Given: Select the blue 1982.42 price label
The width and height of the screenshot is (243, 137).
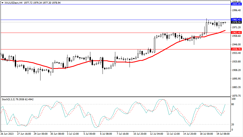Looking at the screenshot, I should point(236,19).
